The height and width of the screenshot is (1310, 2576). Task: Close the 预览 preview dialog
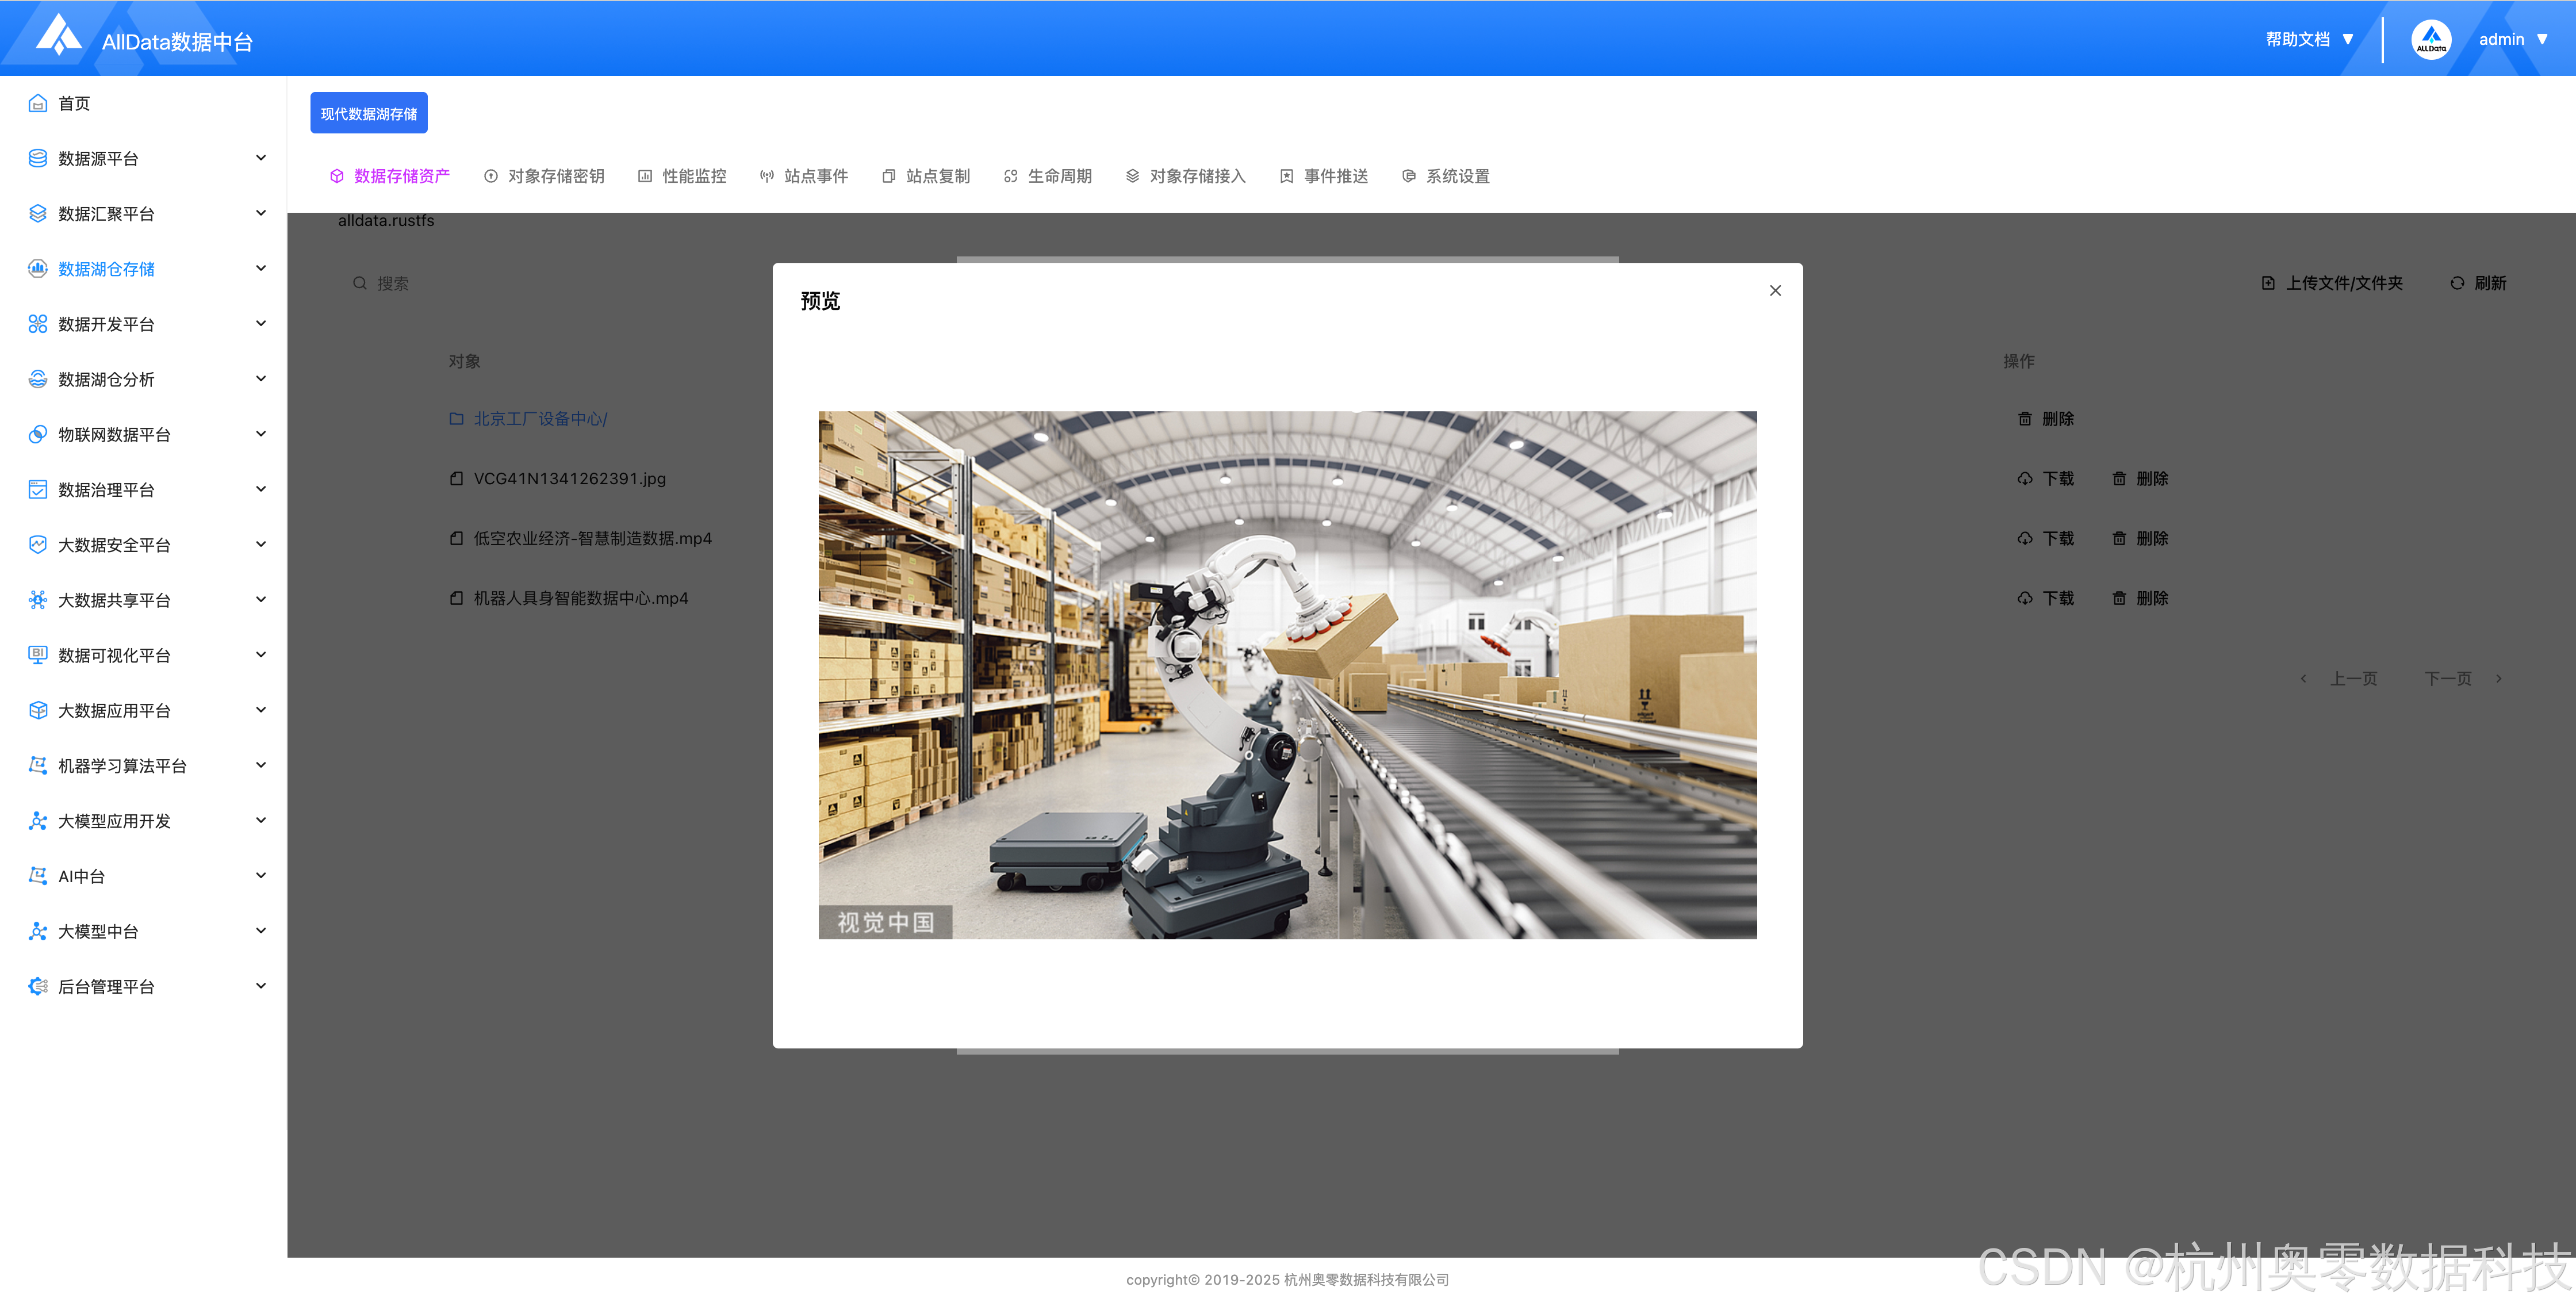tap(1775, 290)
